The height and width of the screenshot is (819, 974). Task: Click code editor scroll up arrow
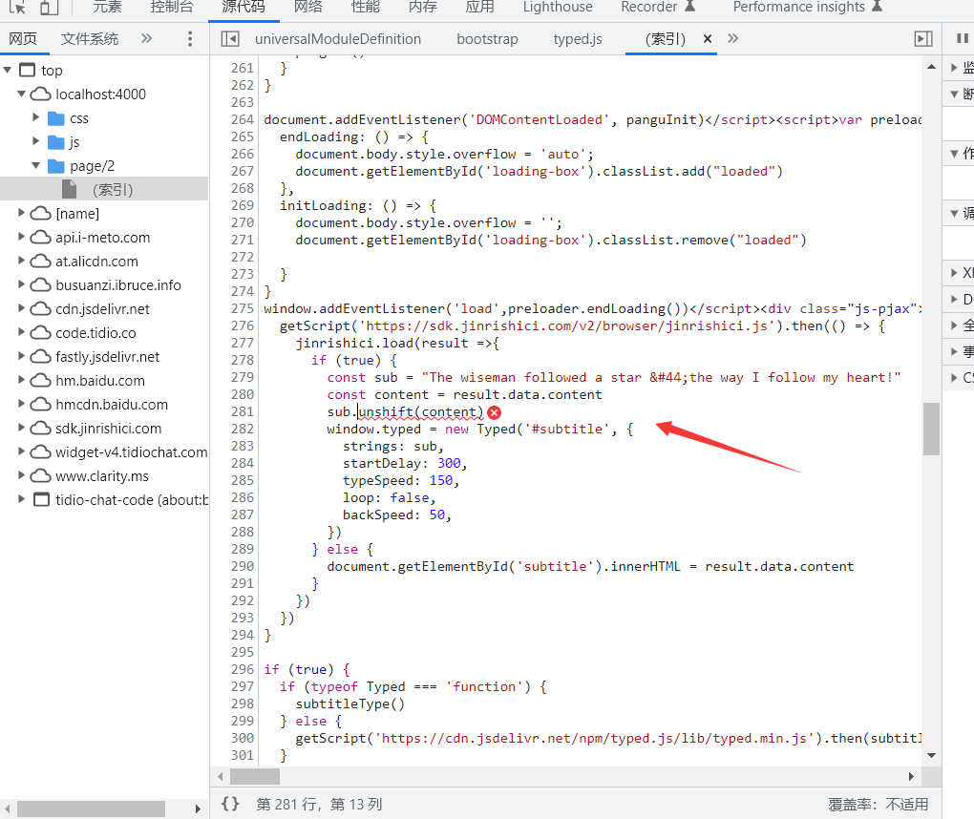coord(931,67)
